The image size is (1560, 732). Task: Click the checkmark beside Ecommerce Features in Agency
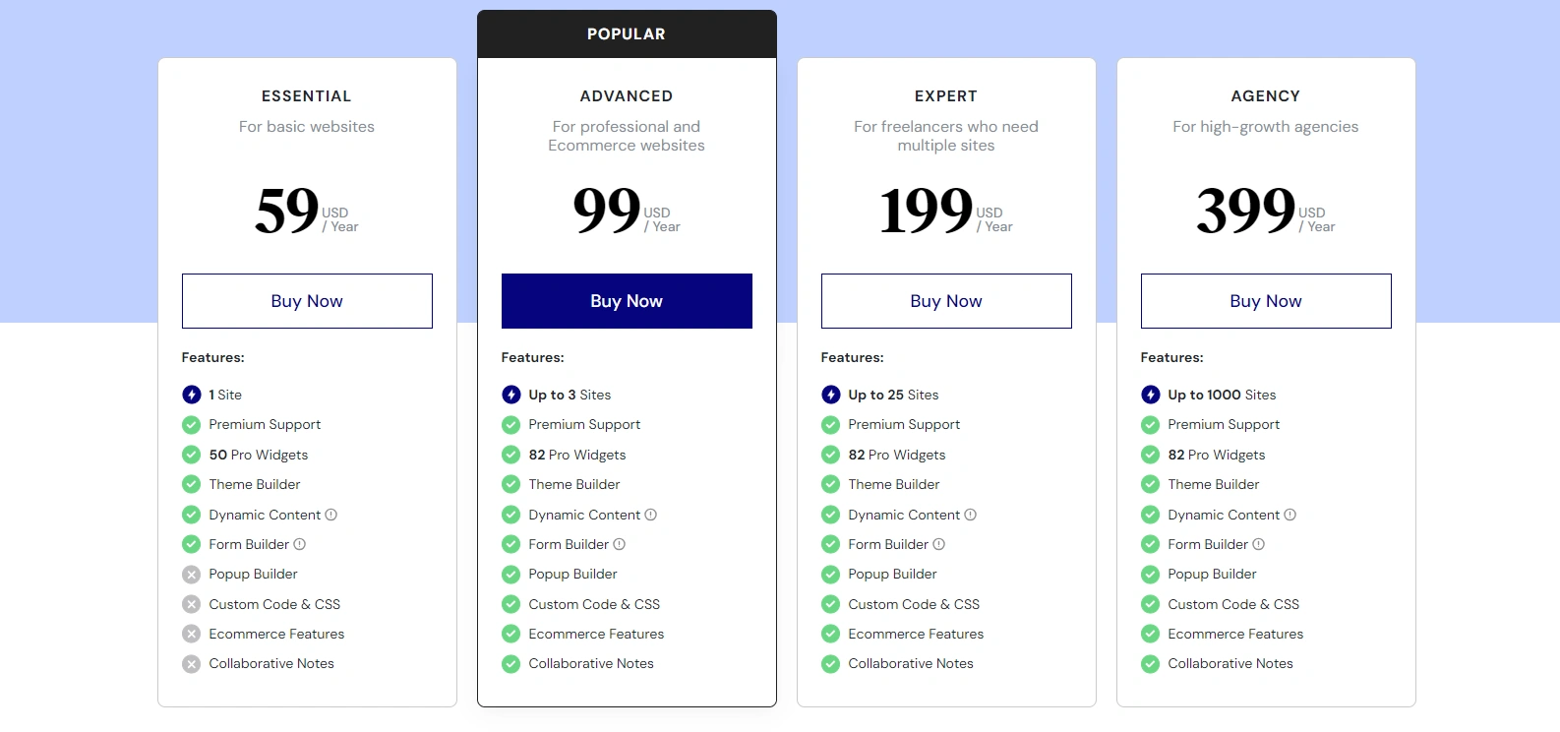[x=1151, y=634]
